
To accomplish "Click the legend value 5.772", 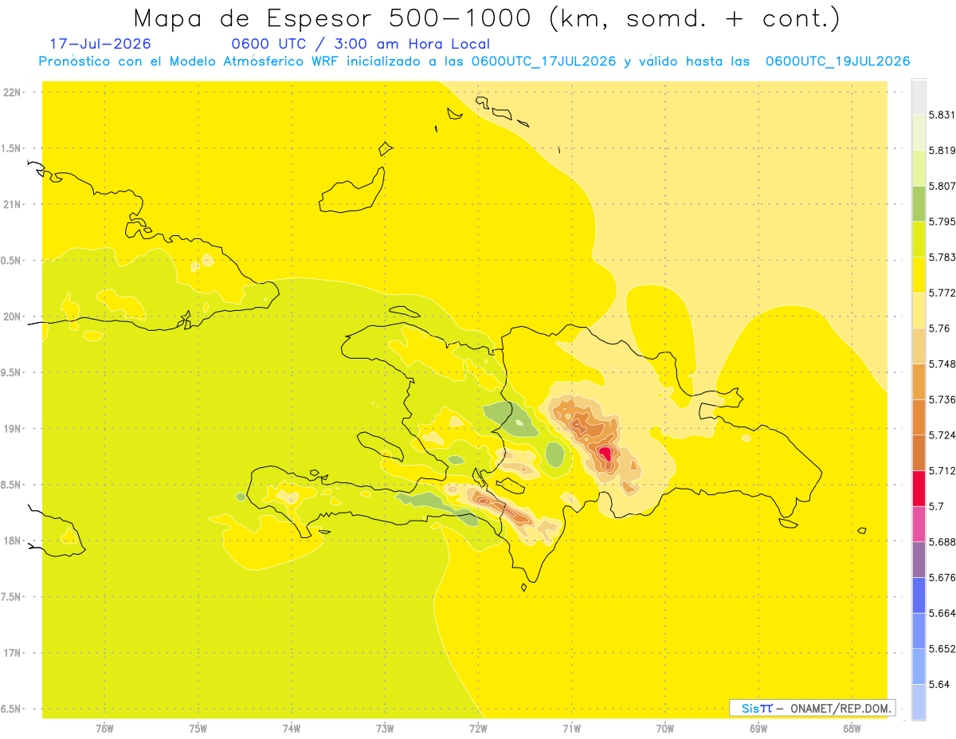I will coord(943,293).
